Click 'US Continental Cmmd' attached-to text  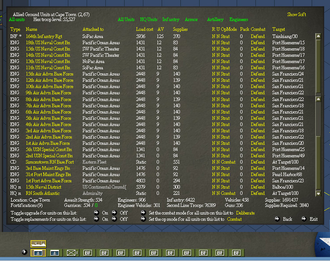104,187
